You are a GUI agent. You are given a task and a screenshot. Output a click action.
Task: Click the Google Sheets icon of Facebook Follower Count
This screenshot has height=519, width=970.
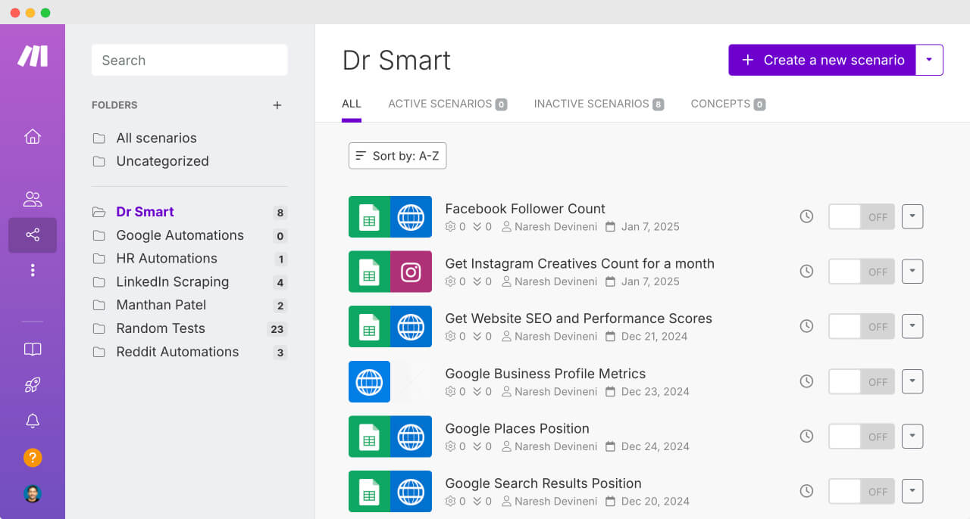(369, 216)
